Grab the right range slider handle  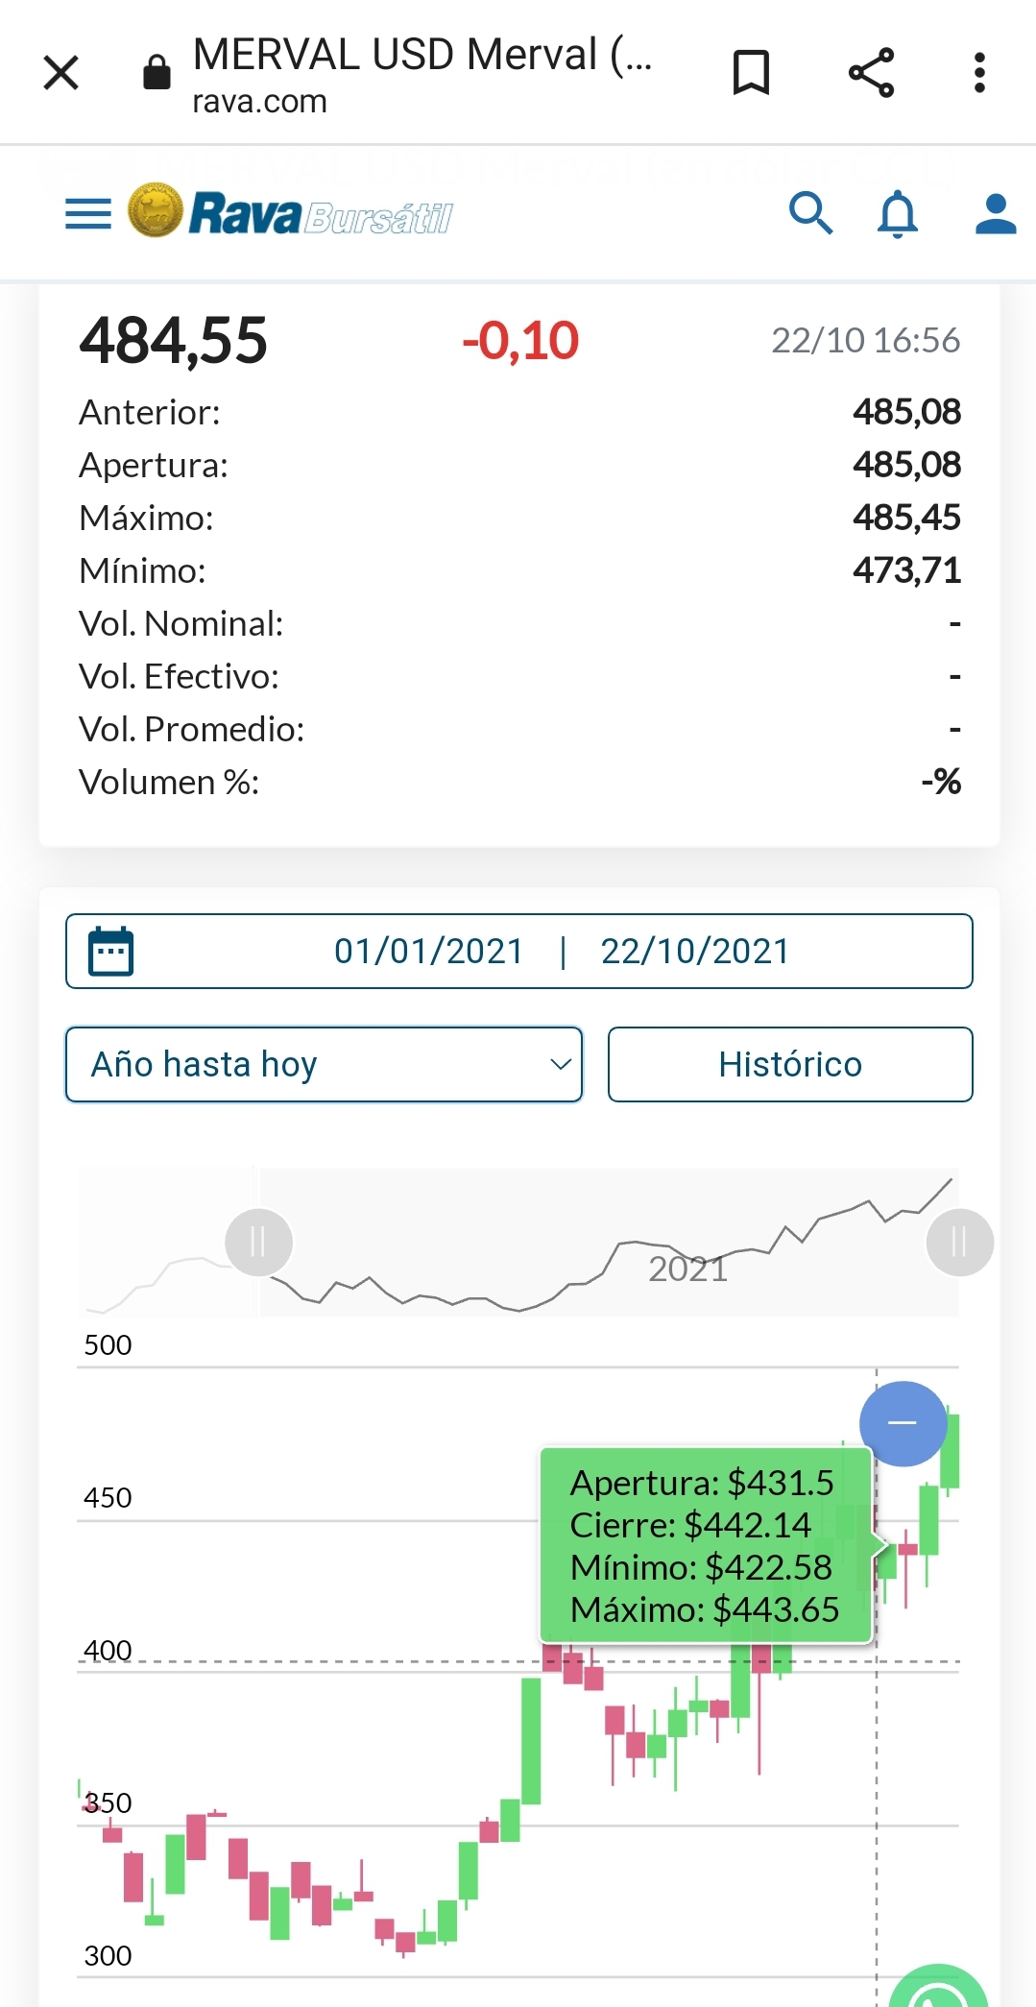pyautogui.click(x=959, y=1243)
